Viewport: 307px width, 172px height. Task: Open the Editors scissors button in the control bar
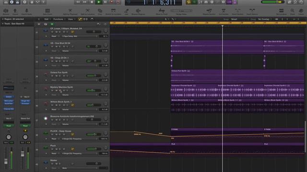tap(44, 2)
